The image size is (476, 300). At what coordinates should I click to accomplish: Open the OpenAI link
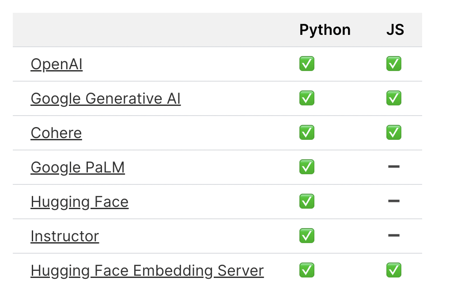(x=57, y=64)
